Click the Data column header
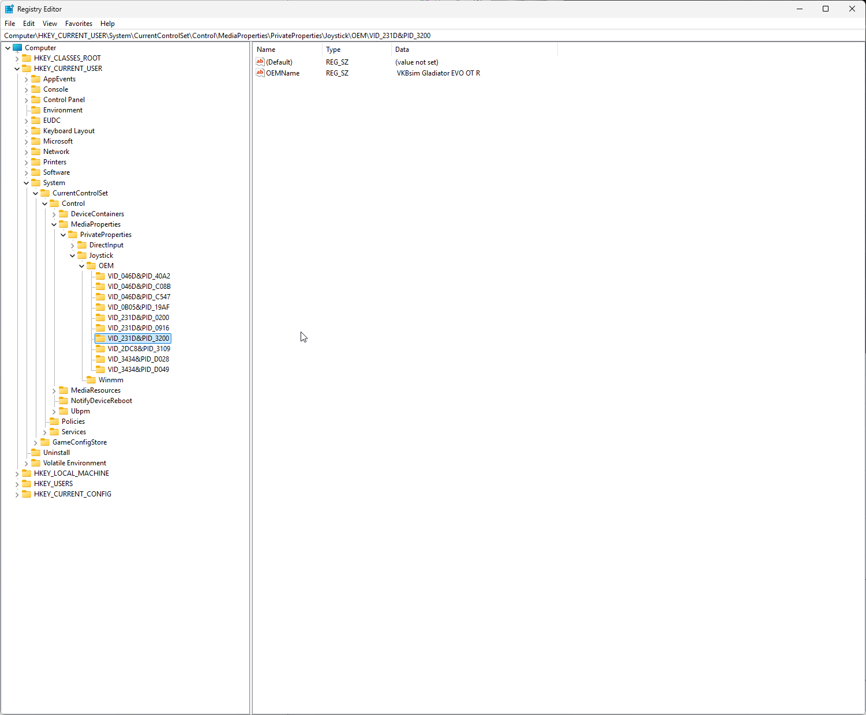Image resolution: width=866 pixels, height=715 pixels. [x=402, y=50]
